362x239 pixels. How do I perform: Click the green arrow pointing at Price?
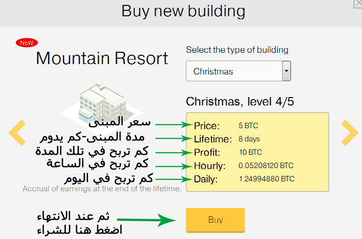click(174, 125)
